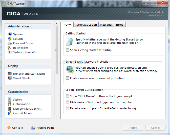The height and width of the screenshot is (135, 170).
Task: Click the System monitor icon under Administration
Action: tap(10, 34)
